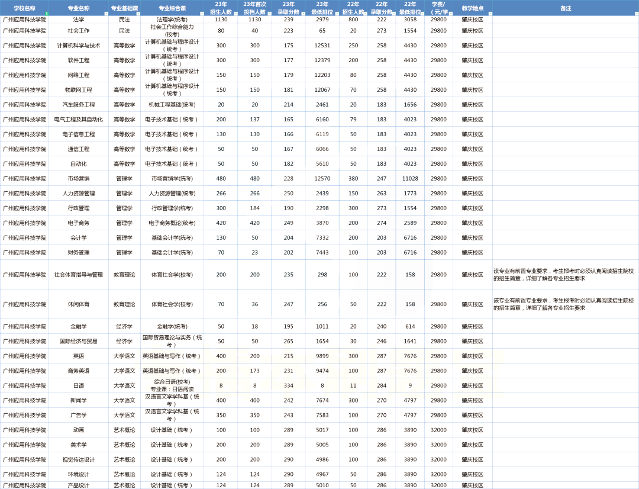
Task: Select the 社会工作综合能力(校考) cell
Action: (x=172, y=31)
